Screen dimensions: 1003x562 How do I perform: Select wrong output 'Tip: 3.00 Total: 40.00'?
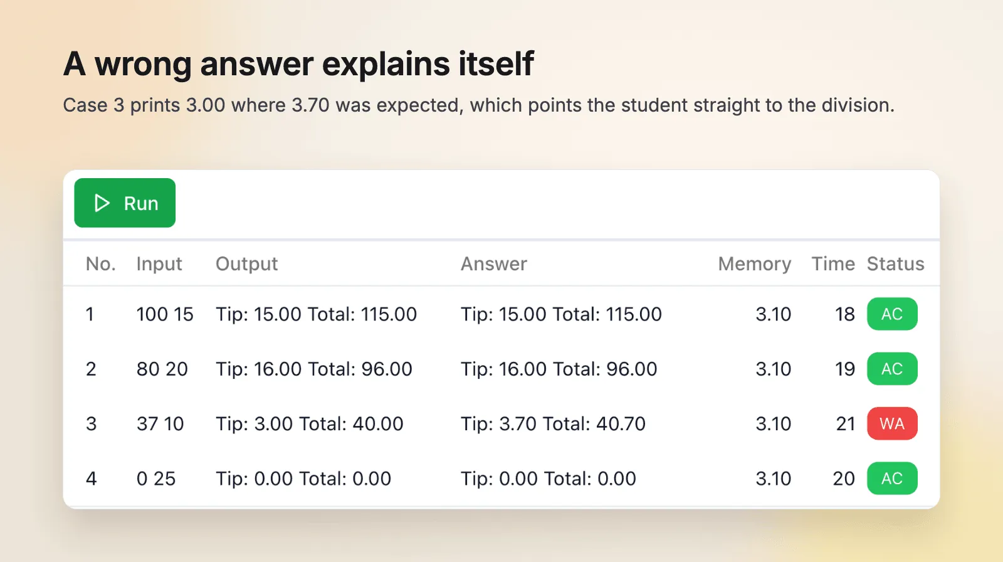(310, 423)
